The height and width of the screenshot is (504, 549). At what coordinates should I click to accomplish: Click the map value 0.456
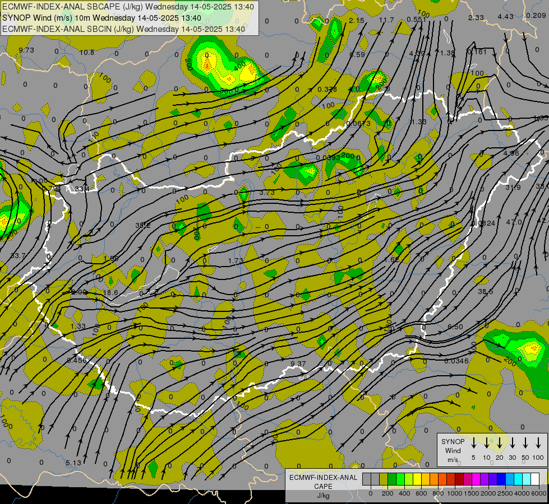click(77, 360)
